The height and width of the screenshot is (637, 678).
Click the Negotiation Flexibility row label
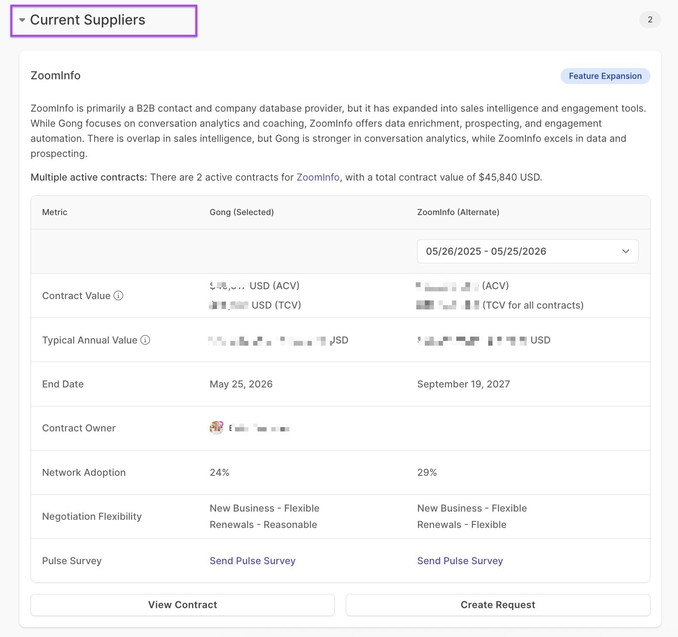pos(92,516)
